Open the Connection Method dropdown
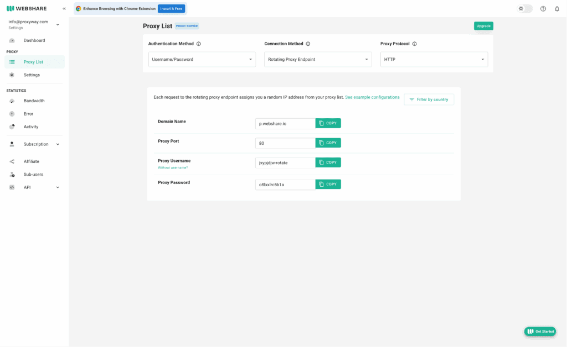567x347 pixels. (x=318, y=59)
